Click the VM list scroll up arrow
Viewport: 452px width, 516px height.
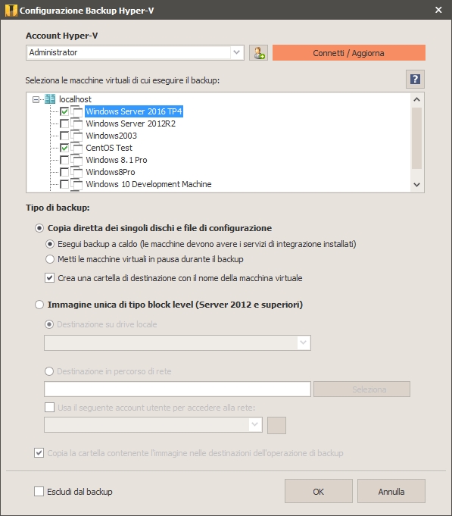point(417,99)
